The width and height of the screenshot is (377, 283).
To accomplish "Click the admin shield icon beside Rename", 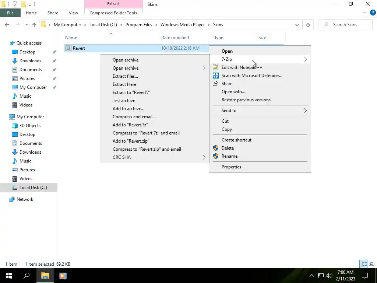I will point(216,156).
